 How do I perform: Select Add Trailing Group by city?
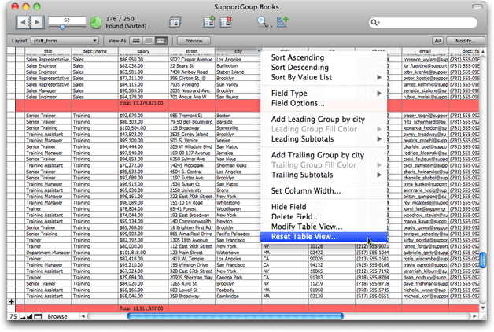tap(323, 155)
